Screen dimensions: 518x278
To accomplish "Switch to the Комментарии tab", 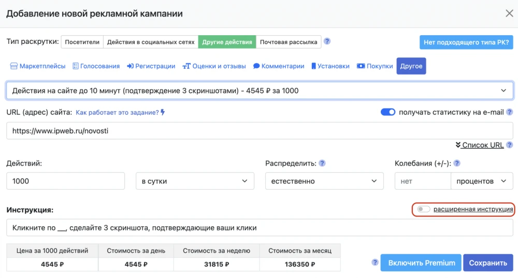I will click(x=279, y=66).
